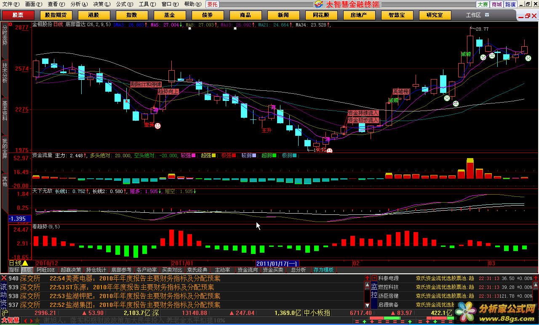This screenshot has height=325, width=539.
Task: Open the 文件(F) menu
Action: click(11, 4)
